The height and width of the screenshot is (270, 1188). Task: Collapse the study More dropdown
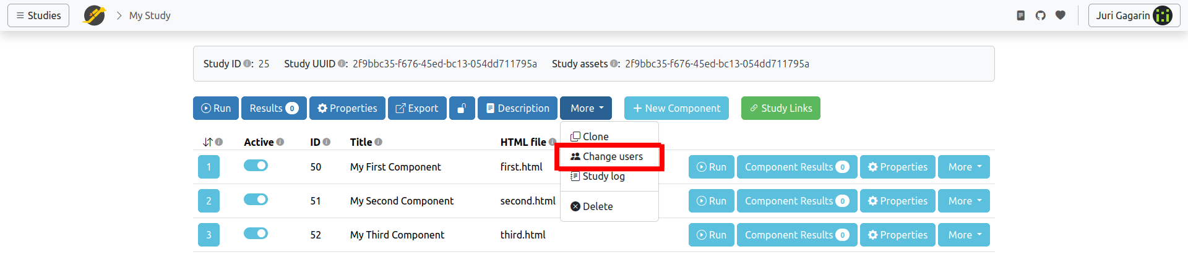point(586,108)
